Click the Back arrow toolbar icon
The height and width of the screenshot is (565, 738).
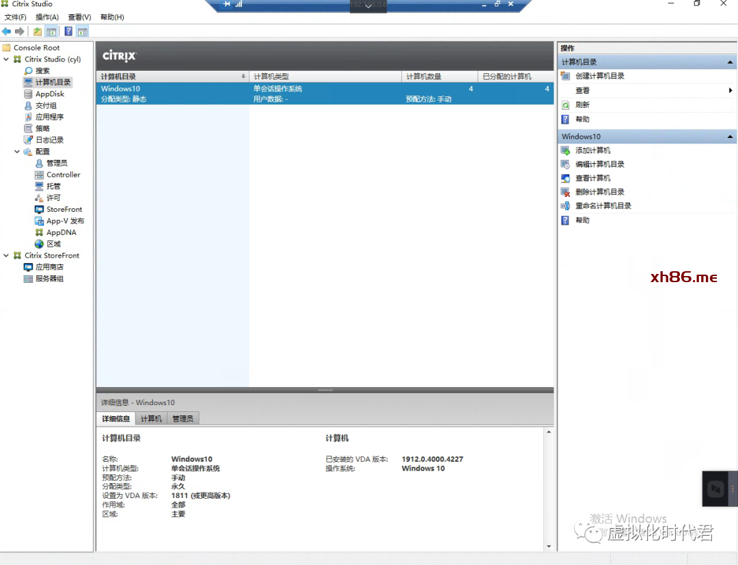coord(7,31)
